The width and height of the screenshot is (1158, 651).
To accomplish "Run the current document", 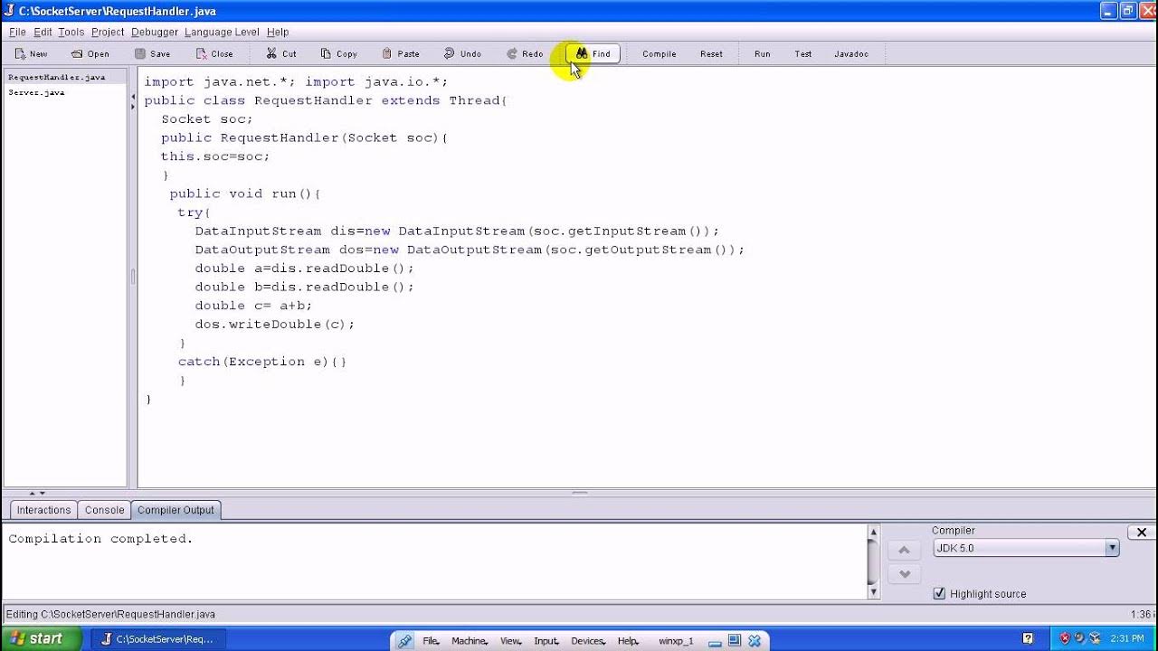I will coord(763,54).
